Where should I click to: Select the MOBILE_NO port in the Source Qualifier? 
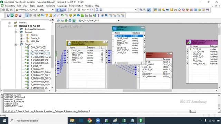[77, 58]
